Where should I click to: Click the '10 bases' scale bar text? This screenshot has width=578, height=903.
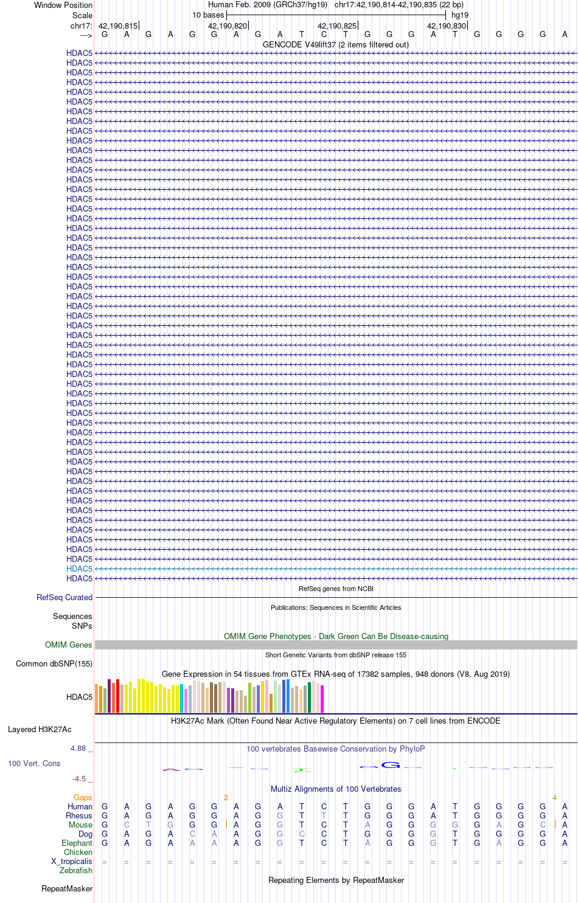pos(208,15)
